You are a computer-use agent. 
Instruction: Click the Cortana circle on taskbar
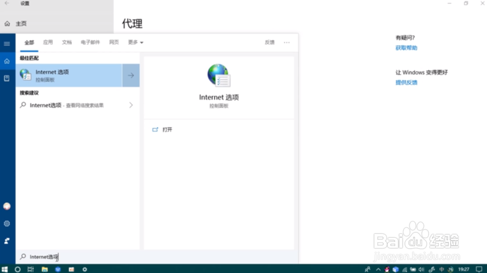(18, 269)
